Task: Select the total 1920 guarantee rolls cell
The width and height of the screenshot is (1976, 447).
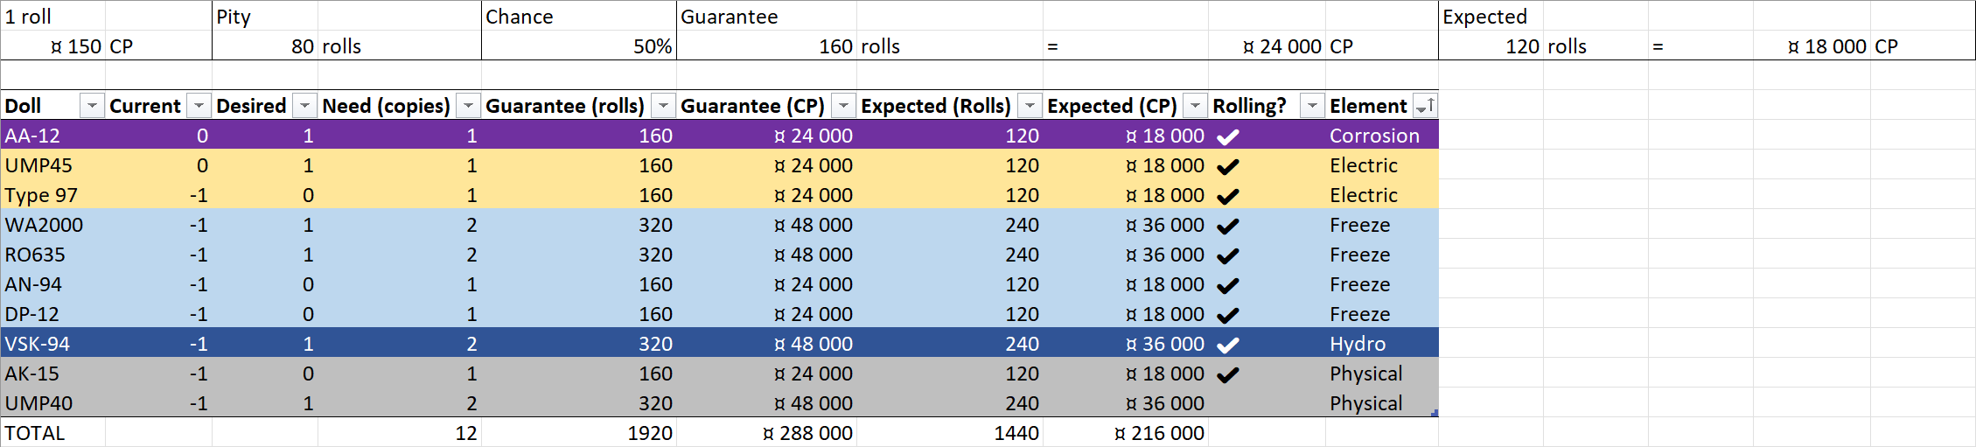Action: tap(579, 433)
